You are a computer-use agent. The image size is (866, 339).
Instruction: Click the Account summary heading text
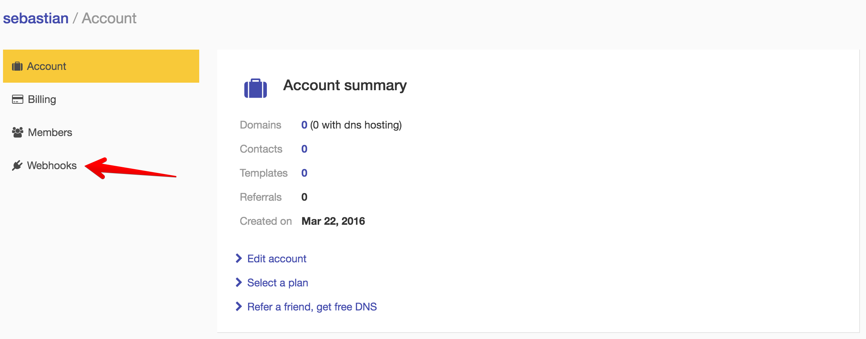tap(345, 85)
